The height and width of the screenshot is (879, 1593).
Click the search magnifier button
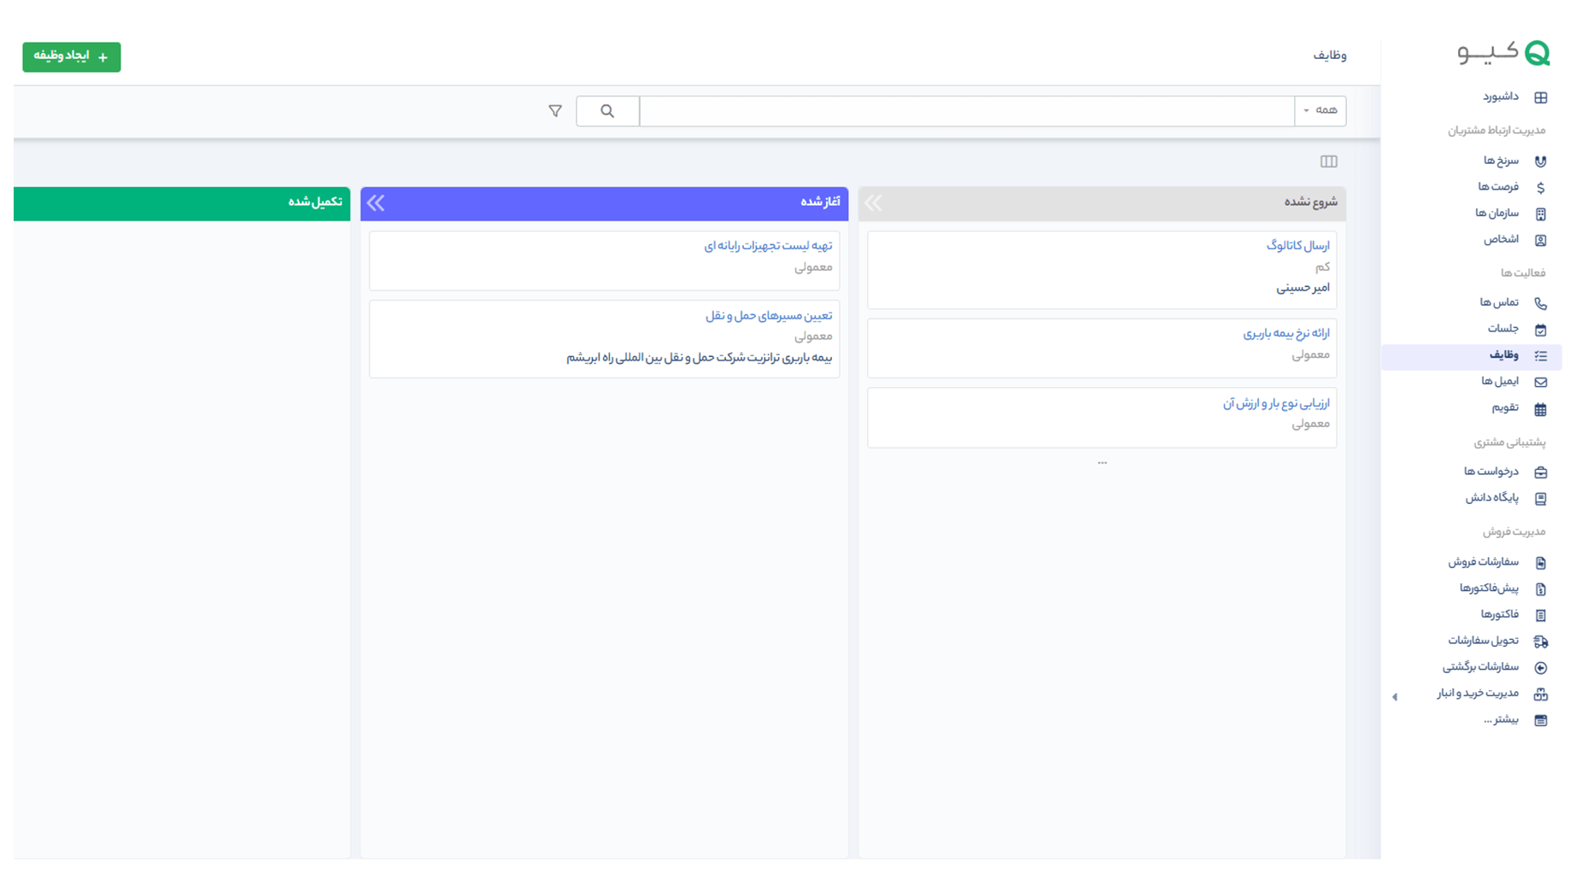[x=607, y=111]
